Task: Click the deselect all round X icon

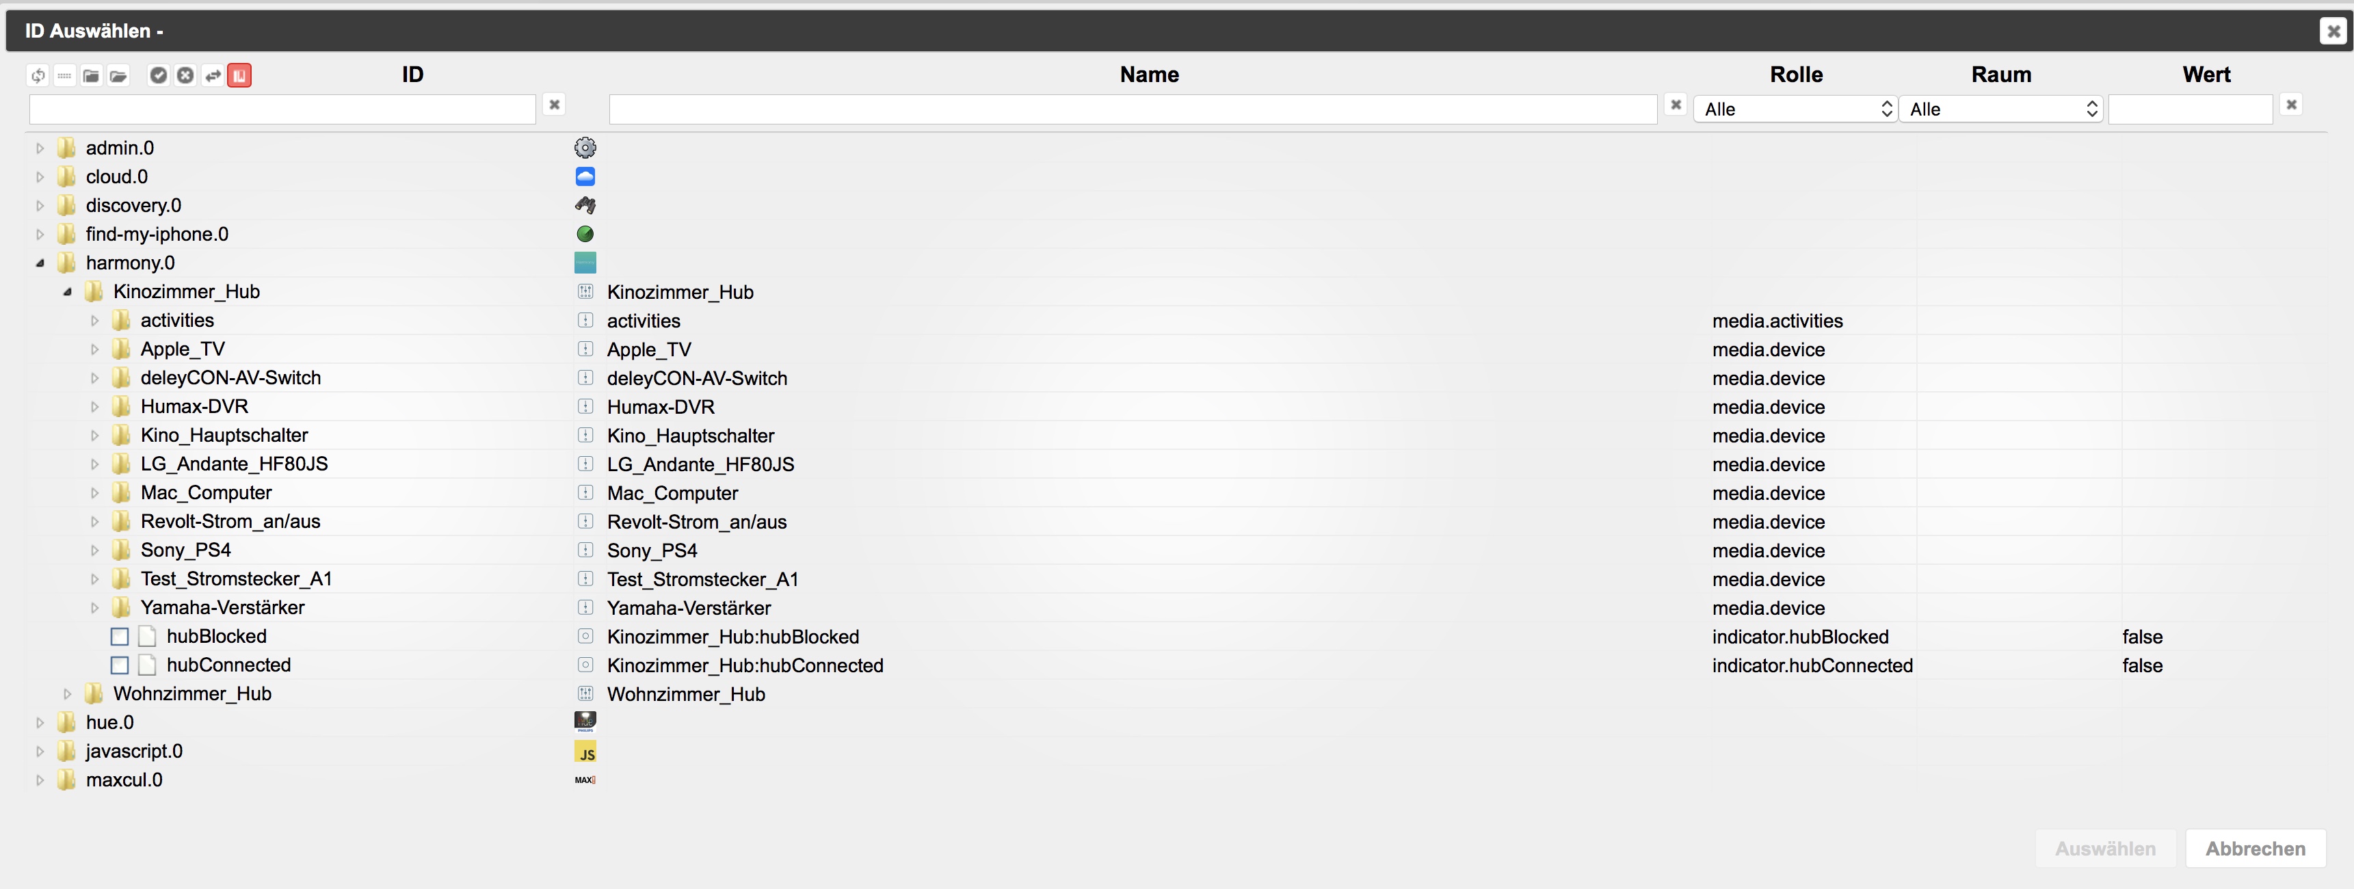Action: click(185, 76)
